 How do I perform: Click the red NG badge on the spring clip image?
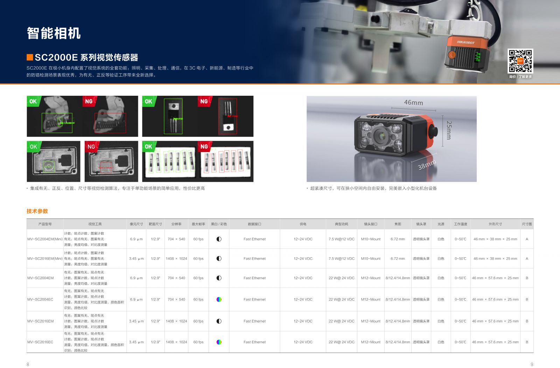tap(89, 101)
